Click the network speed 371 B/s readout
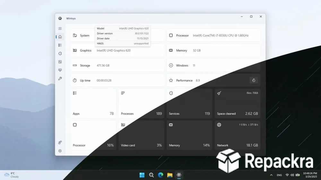 (x=253, y=125)
